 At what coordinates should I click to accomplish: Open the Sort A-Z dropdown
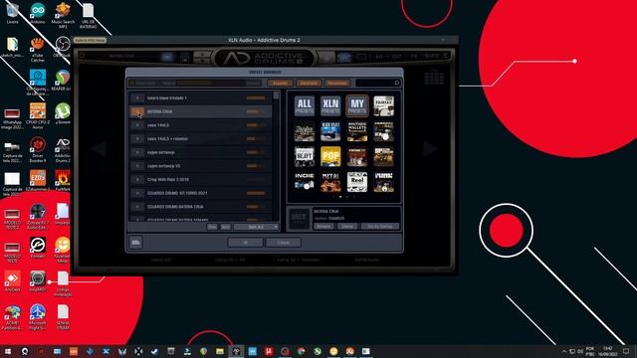pos(257,227)
